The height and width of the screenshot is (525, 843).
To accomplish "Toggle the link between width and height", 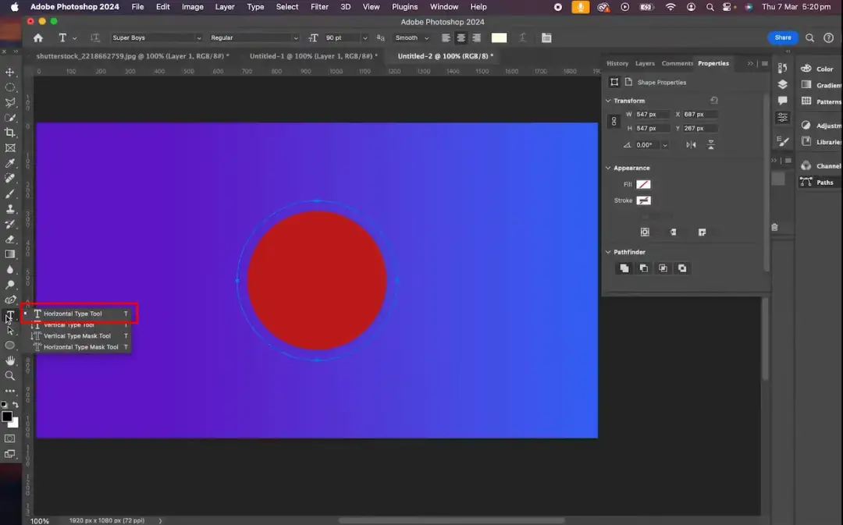I will tap(614, 121).
